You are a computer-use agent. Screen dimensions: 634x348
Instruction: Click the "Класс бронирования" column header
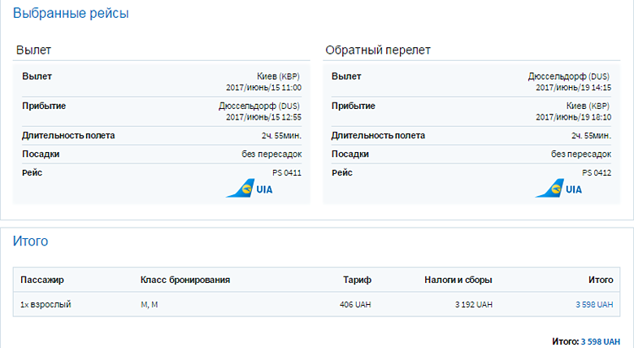click(185, 280)
